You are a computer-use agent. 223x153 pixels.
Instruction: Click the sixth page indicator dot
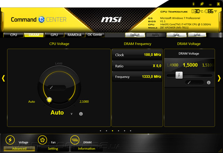tap(131, 131)
